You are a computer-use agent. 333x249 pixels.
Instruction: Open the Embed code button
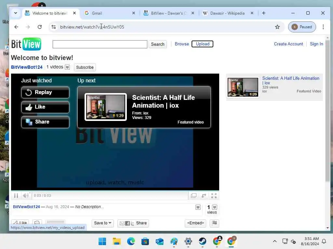195,223
